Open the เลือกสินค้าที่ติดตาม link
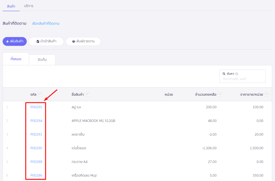The image size is (275, 181). (x=46, y=24)
